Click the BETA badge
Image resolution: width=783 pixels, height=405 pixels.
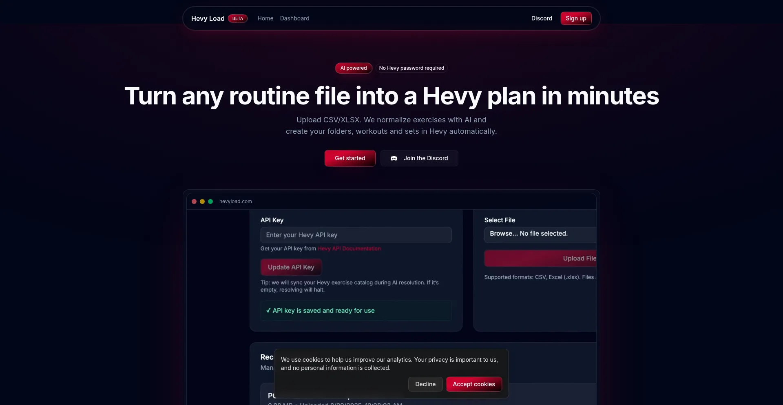[x=238, y=18]
